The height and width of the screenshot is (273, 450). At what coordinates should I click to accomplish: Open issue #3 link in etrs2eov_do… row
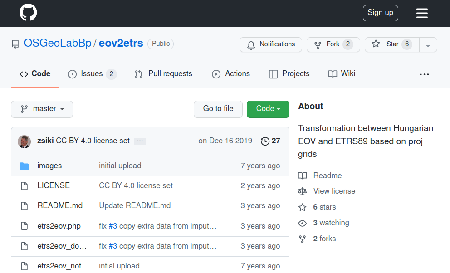tap(113, 246)
